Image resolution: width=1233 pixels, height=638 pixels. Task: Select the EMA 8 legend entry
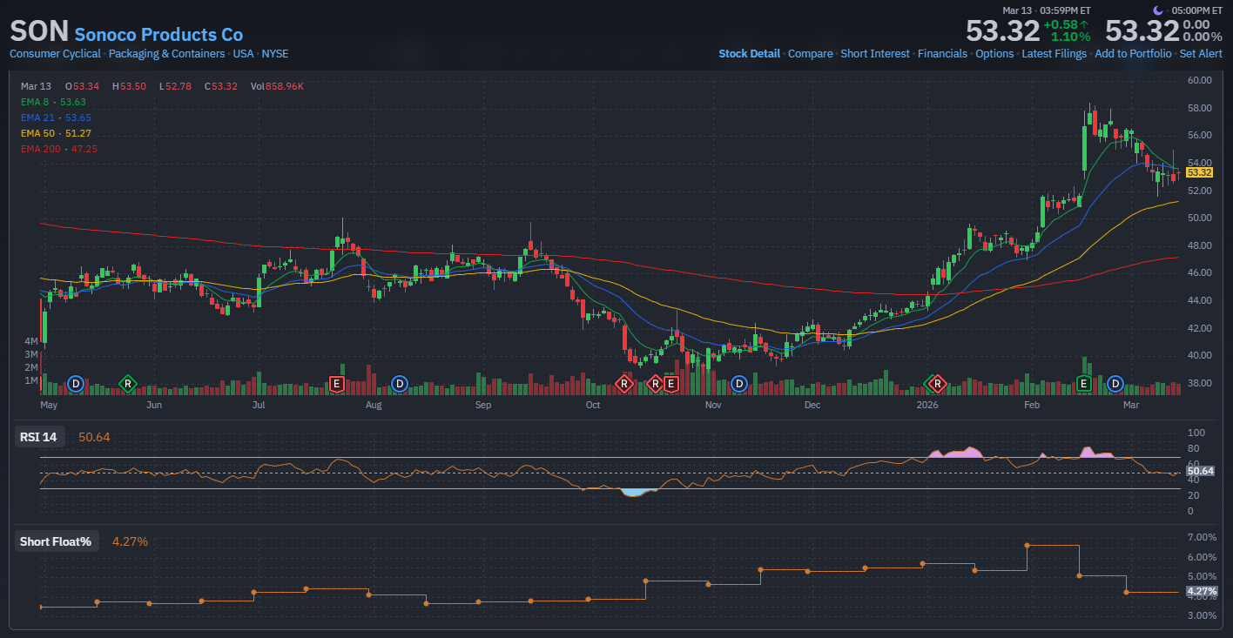pyautogui.click(x=53, y=102)
